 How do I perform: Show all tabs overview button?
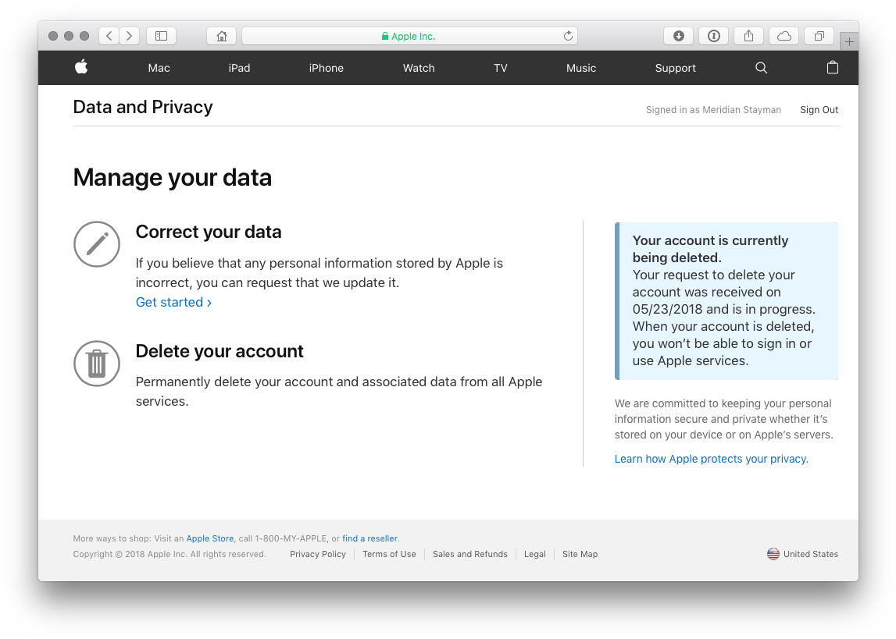(x=819, y=36)
